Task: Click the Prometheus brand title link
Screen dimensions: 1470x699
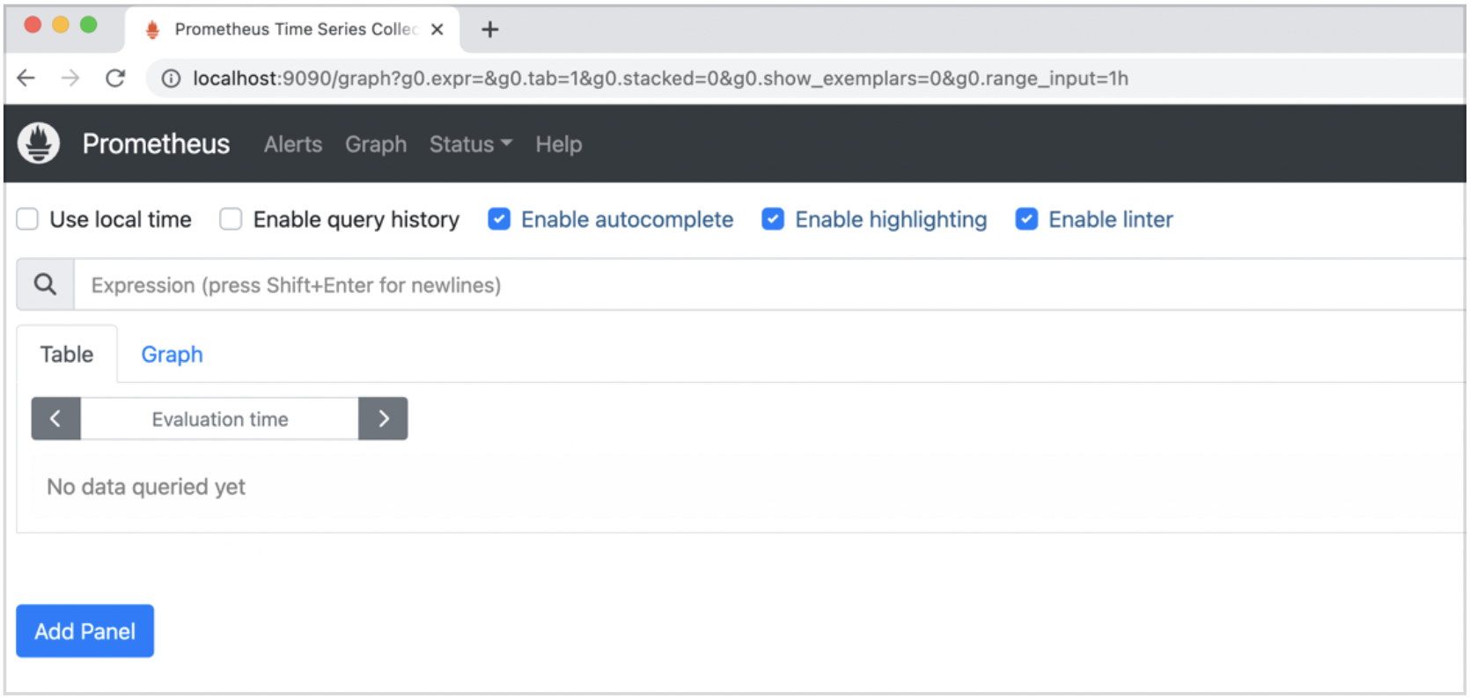Action: pos(156,144)
